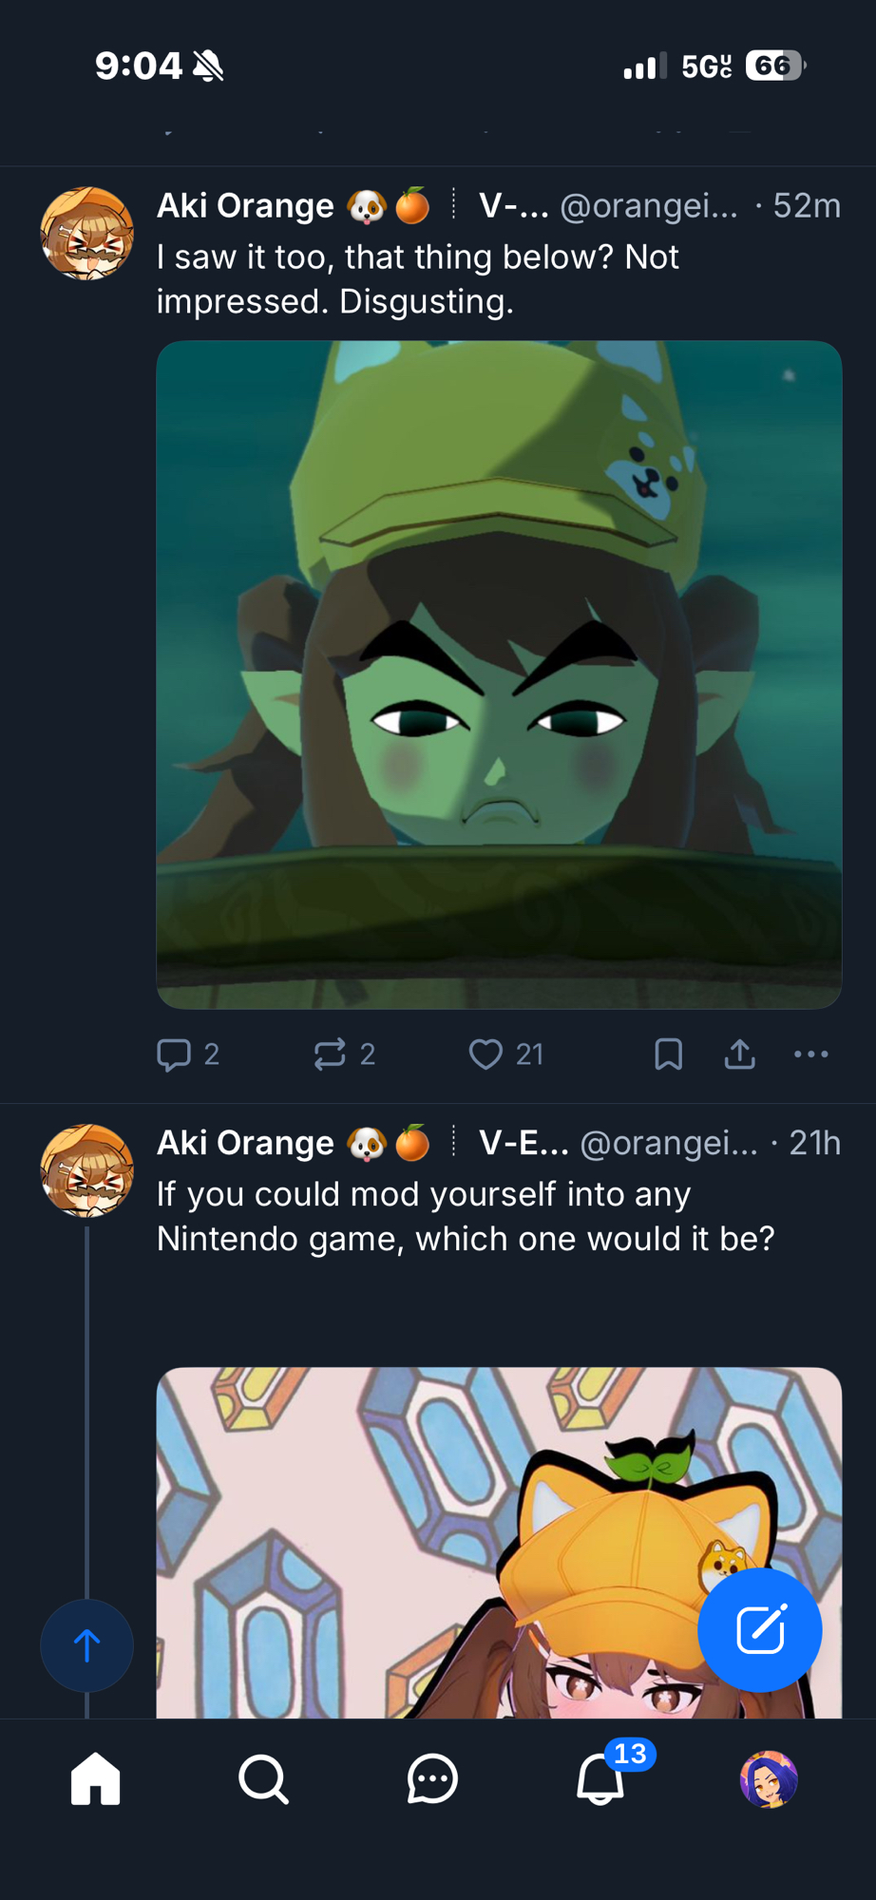
Task: Like the post with 21 likes
Action: click(x=486, y=1054)
